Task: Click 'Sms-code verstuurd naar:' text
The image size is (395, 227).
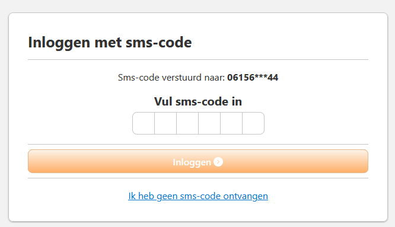Action: pyautogui.click(x=171, y=78)
